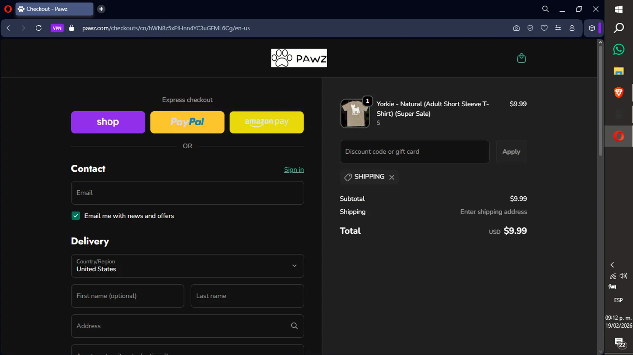Screen dimensions: 633x355
Task: Click the address bar URL
Action: pos(166,28)
